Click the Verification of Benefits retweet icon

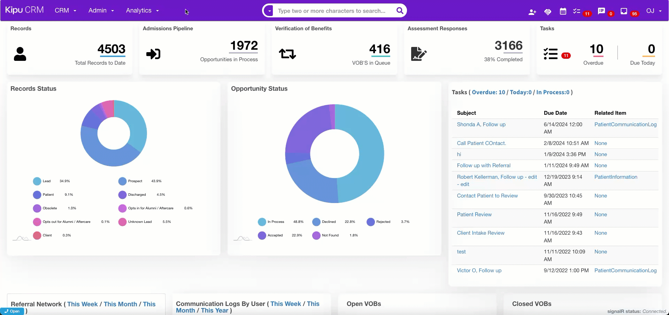click(x=287, y=54)
